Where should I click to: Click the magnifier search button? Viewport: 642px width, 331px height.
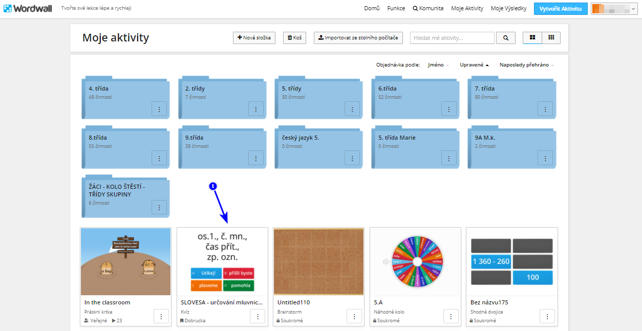click(x=506, y=38)
